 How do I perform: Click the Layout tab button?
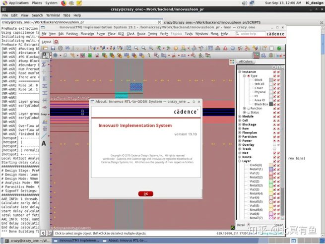(x=47, y=42)
